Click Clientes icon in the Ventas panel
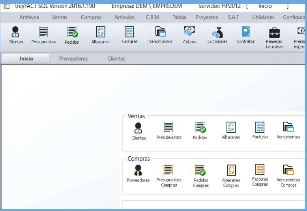 139,131
